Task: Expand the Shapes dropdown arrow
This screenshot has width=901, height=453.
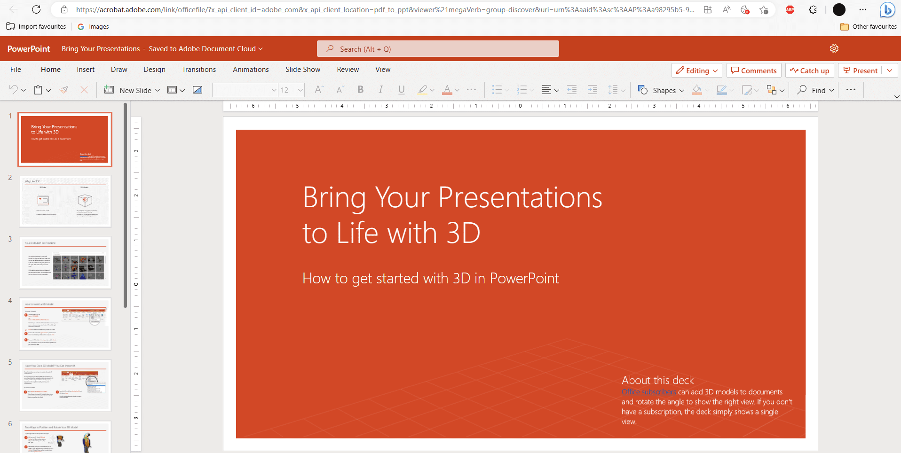Action: 682,90
